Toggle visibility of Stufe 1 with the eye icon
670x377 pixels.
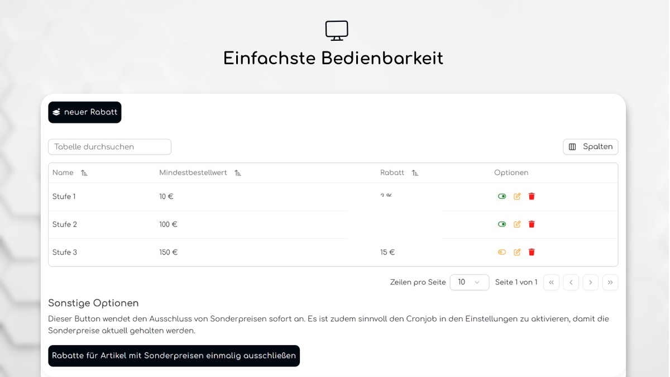pyautogui.click(x=502, y=196)
